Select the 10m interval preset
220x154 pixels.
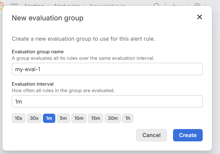tap(79, 118)
